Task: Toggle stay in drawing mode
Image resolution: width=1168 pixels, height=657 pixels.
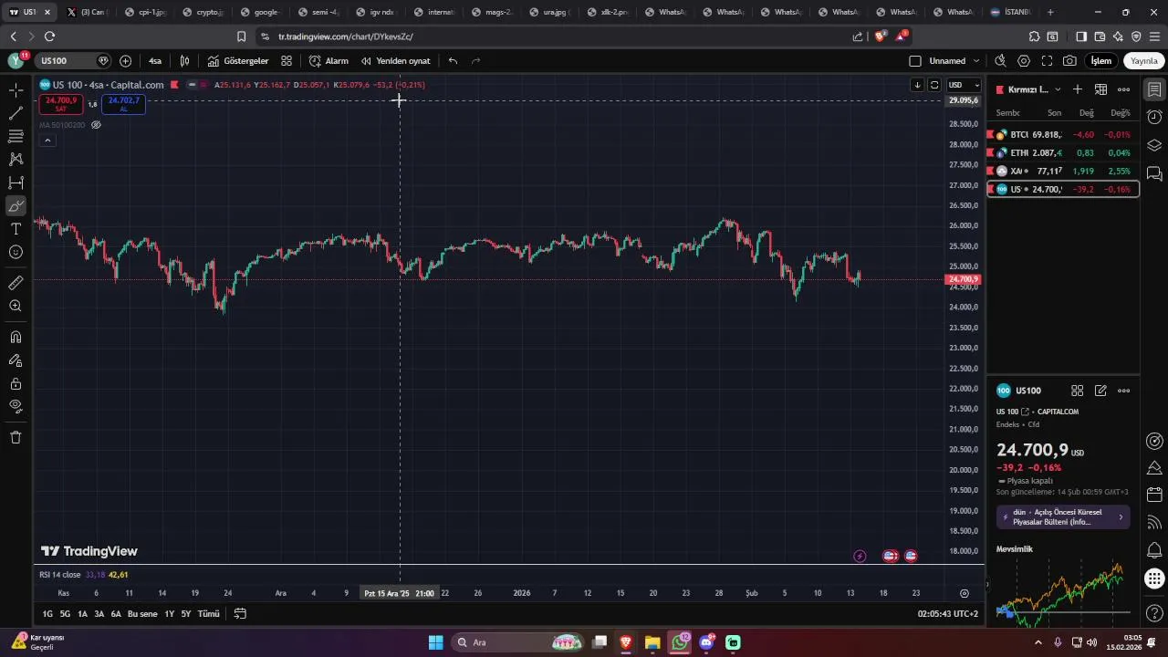Action: [16, 360]
